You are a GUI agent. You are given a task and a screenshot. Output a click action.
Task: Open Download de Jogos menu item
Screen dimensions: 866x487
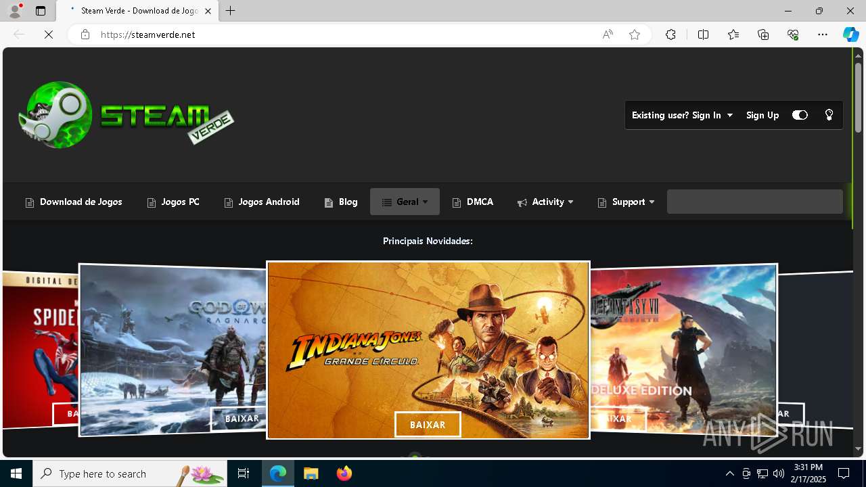(74, 202)
